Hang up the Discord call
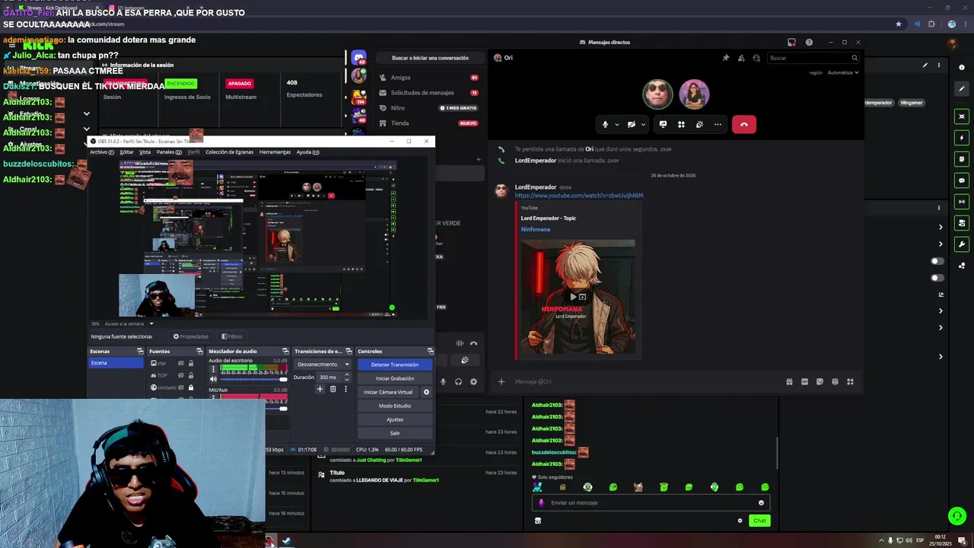The height and width of the screenshot is (548, 974). coord(744,124)
